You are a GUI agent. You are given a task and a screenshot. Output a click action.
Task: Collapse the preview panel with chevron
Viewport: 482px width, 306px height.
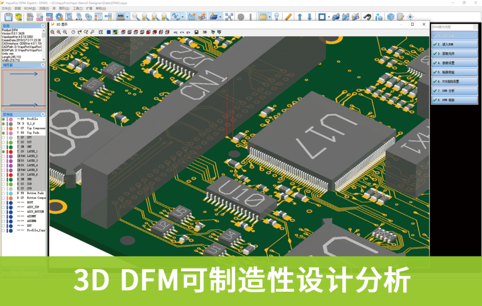(43, 65)
